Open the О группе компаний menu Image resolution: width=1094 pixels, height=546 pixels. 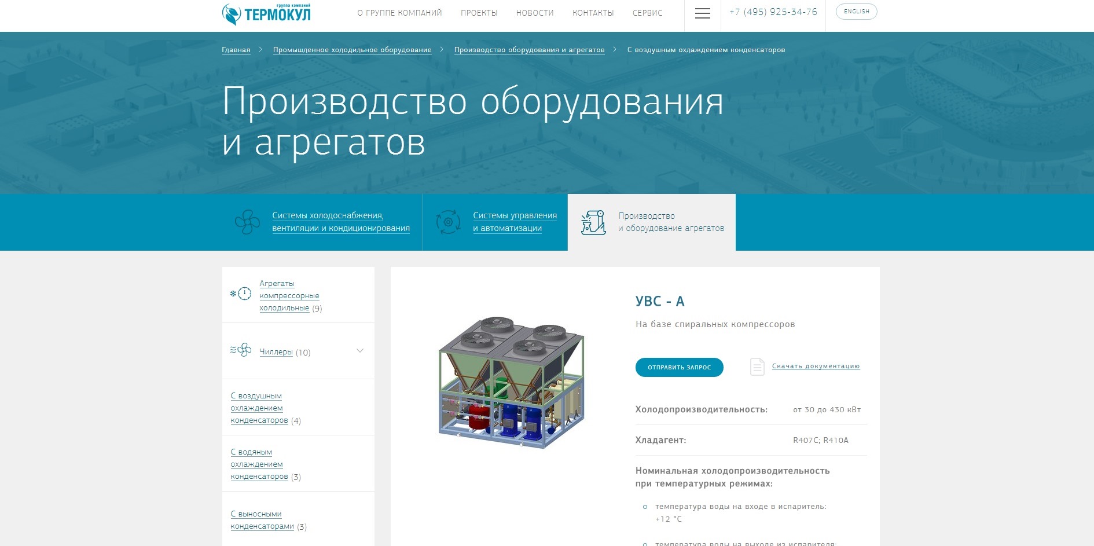click(x=399, y=13)
